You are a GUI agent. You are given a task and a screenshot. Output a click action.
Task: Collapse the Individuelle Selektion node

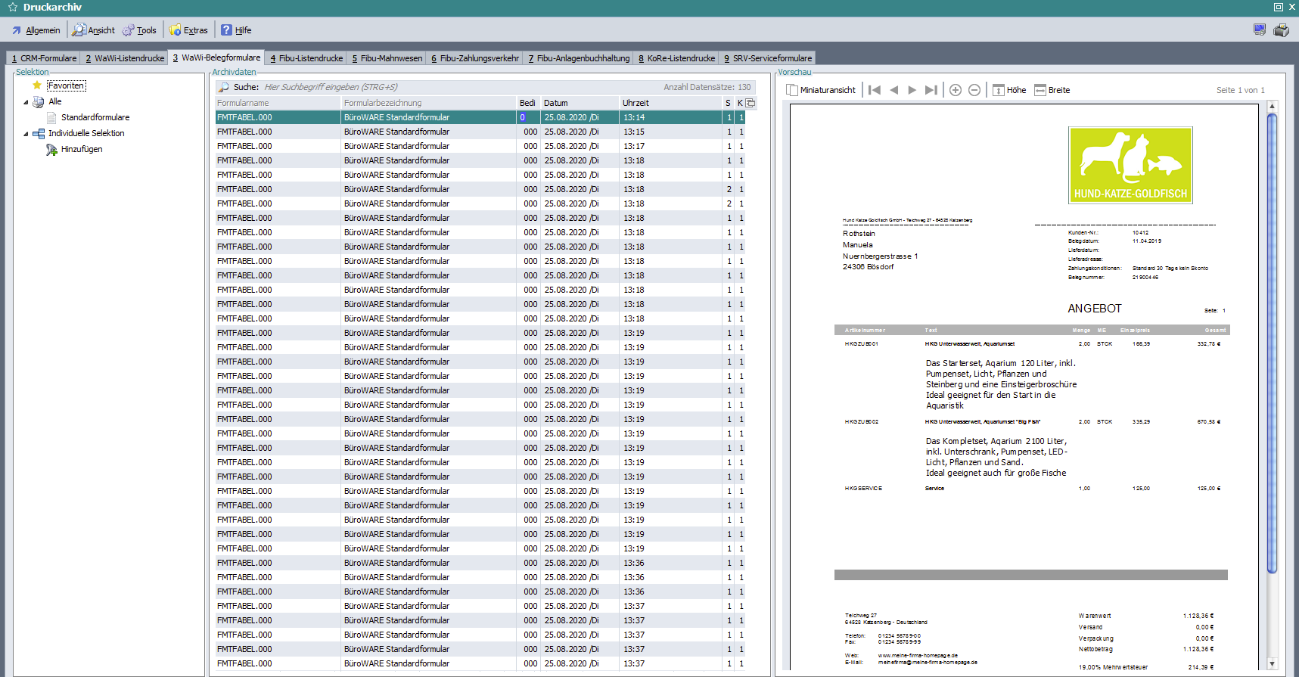[x=26, y=134]
